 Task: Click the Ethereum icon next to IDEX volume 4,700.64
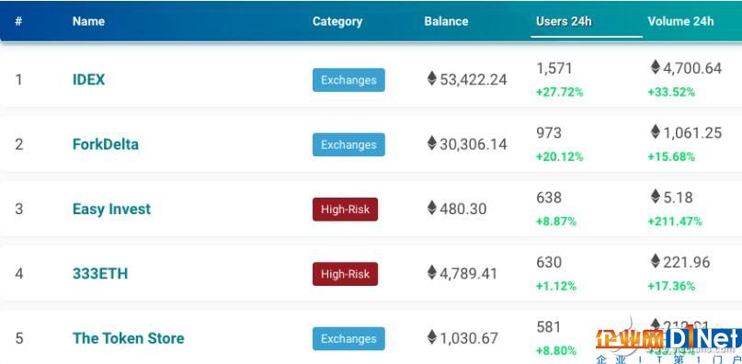[655, 67]
